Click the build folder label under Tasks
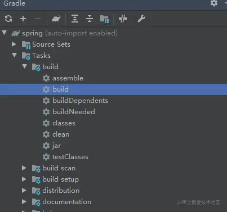227x212 pixels. tap(50, 67)
